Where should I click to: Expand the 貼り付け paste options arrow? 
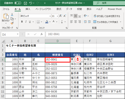[x=6, y=23]
